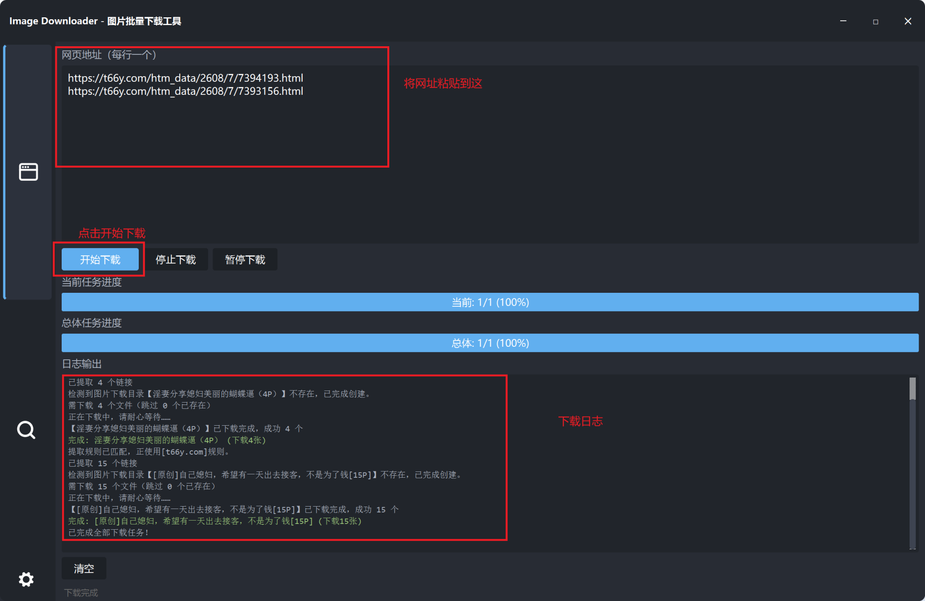The width and height of the screenshot is (925, 601).
Task: Close the Image Downloader window
Action: 908,21
